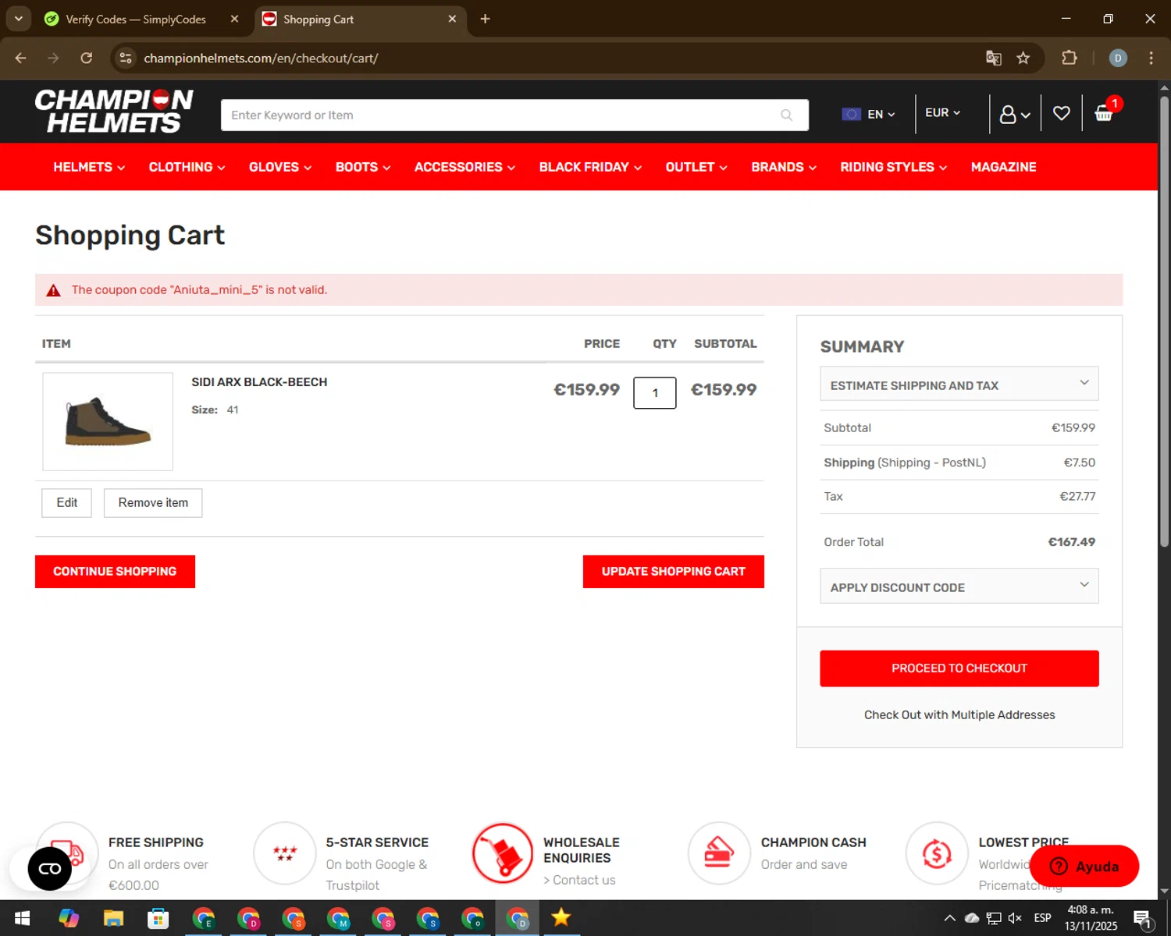
Task: Open the Gloves menu
Action: pos(280,167)
